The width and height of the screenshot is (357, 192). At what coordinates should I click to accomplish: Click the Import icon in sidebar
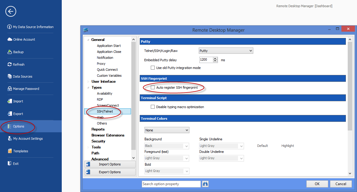(x=10, y=101)
